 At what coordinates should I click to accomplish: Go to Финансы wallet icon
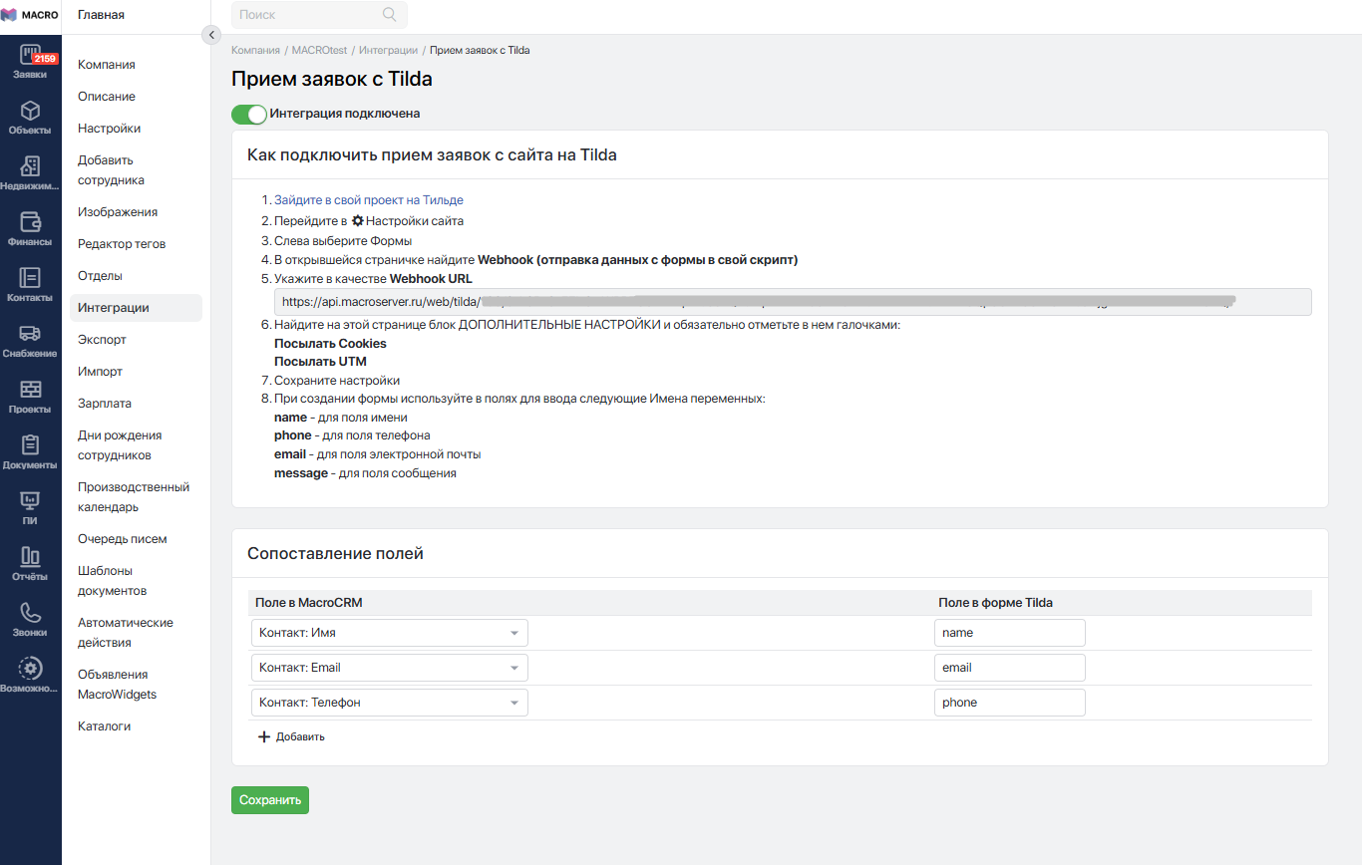tap(30, 221)
